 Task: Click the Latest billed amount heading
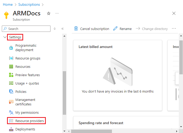point(96,47)
